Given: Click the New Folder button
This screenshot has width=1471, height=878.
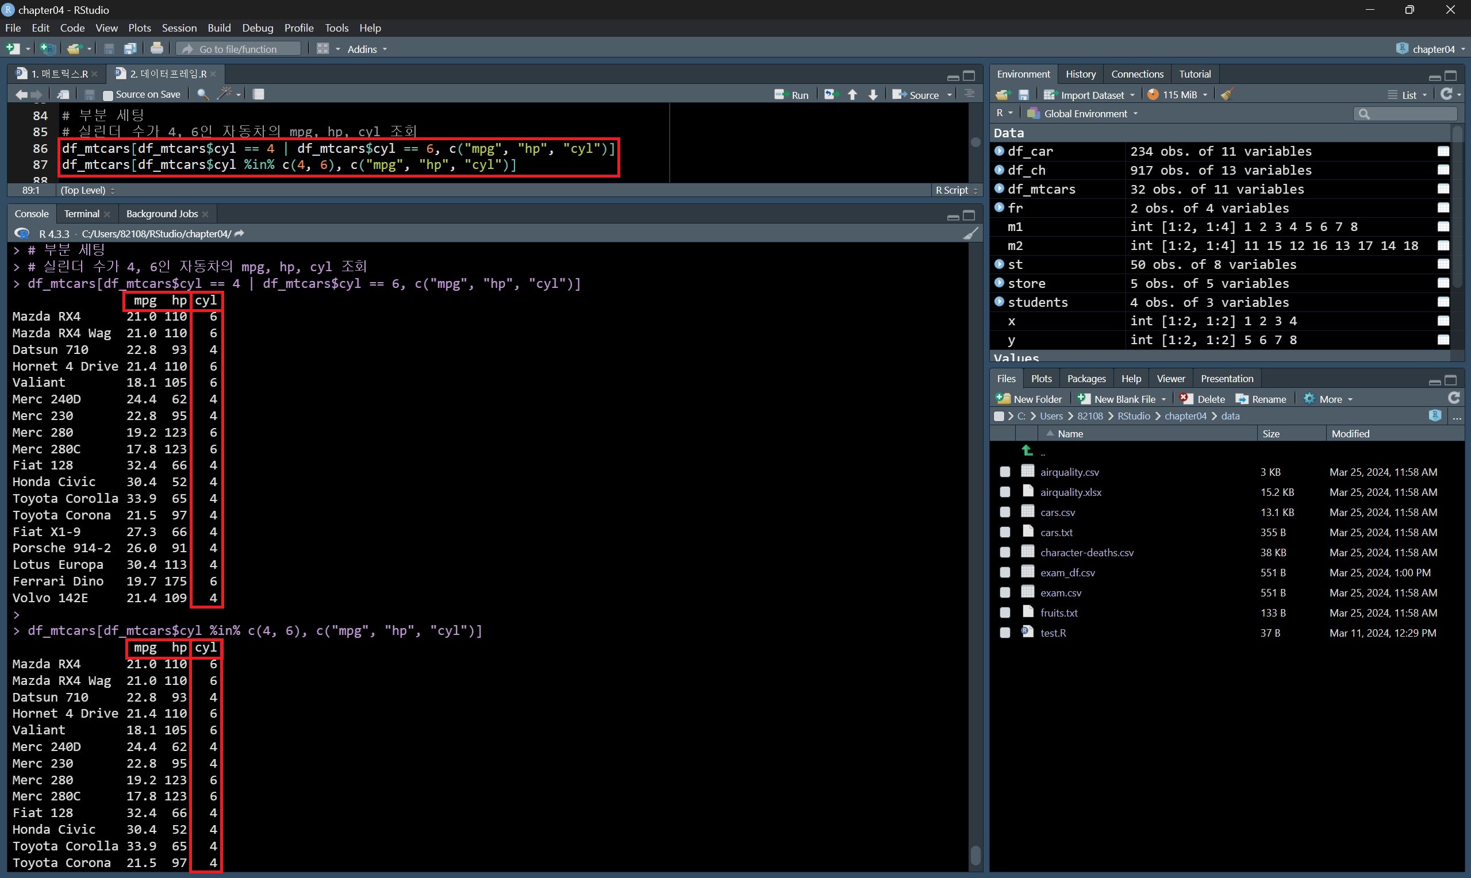Looking at the screenshot, I should pyautogui.click(x=1030, y=399).
